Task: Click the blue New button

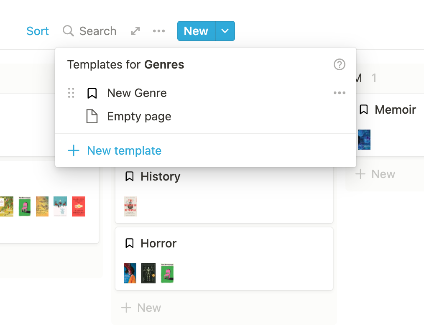Action: click(x=196, y=31)
